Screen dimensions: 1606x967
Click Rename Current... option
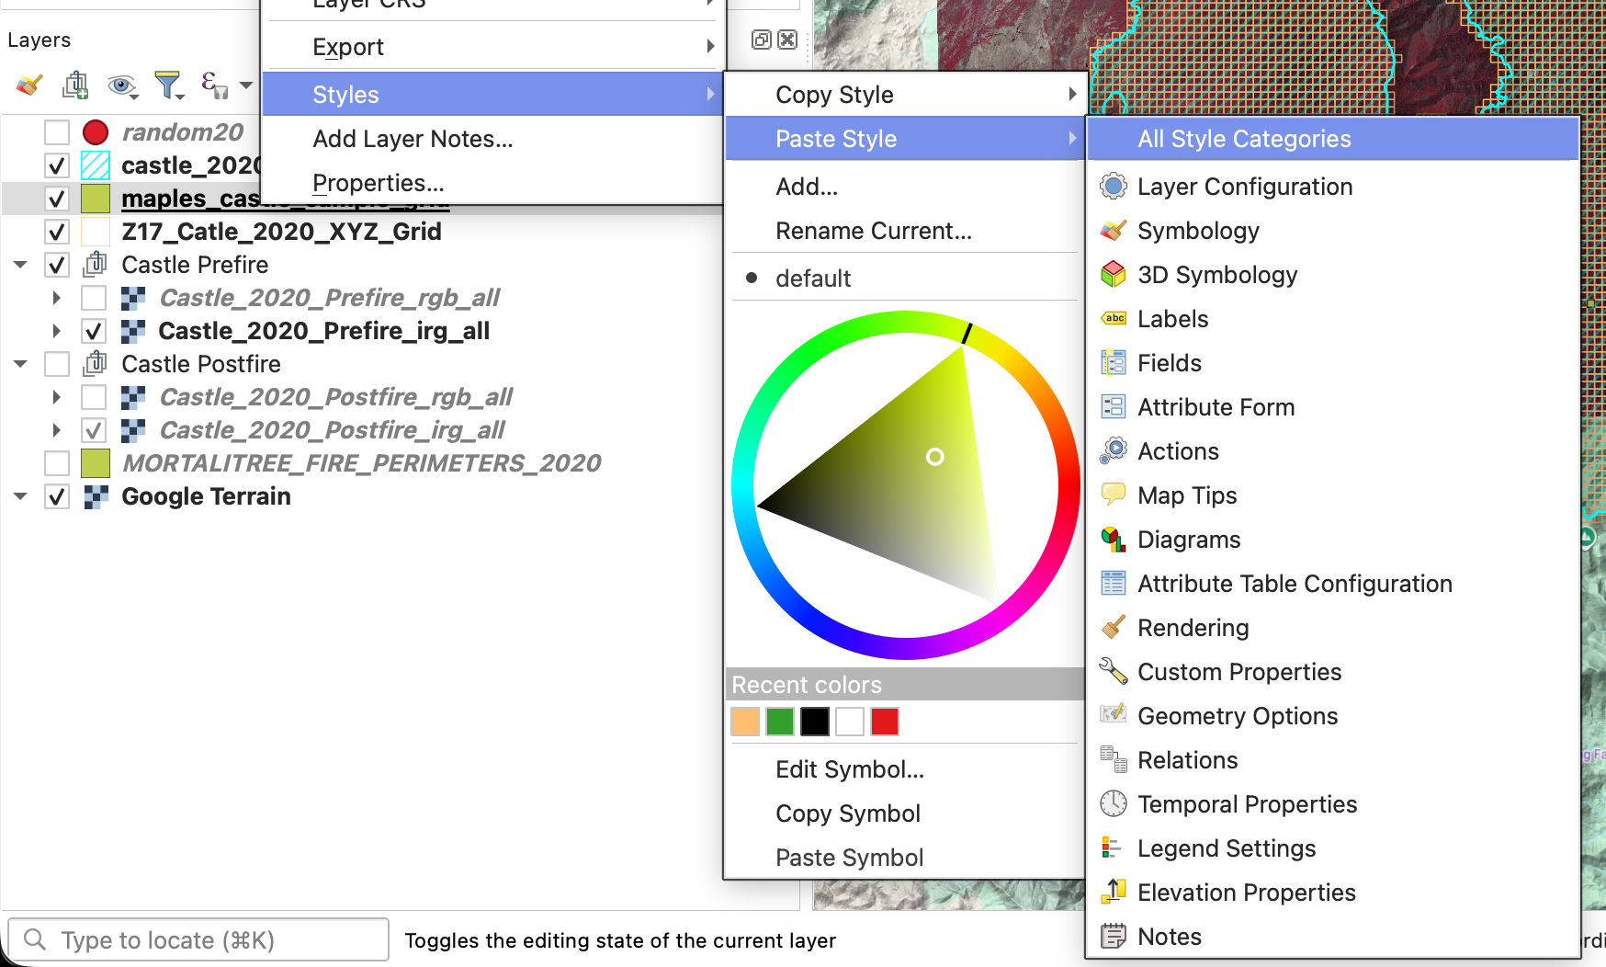tap(873, 231)
